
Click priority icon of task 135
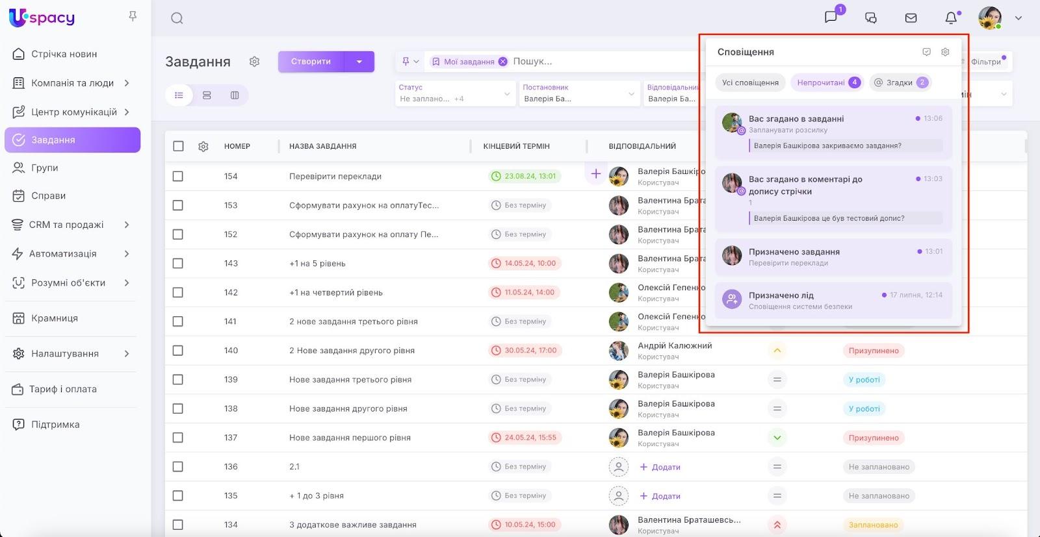tap(777, 496)
